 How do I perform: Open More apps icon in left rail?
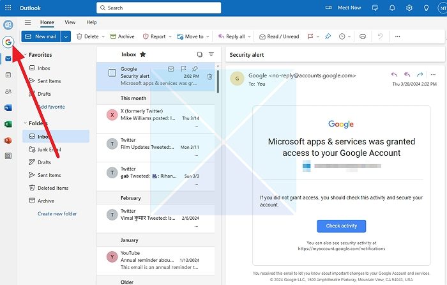coord(8,156)
